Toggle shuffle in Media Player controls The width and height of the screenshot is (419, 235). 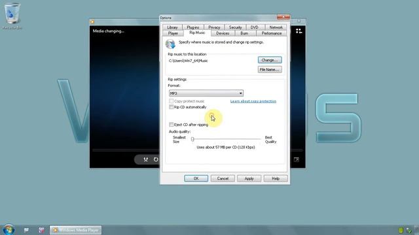145,159
